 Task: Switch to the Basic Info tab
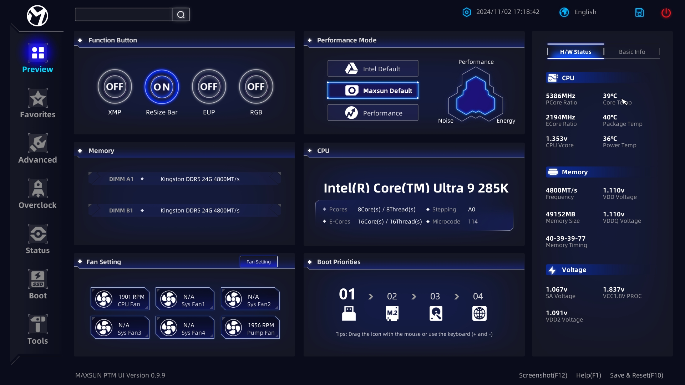[632, 52]
